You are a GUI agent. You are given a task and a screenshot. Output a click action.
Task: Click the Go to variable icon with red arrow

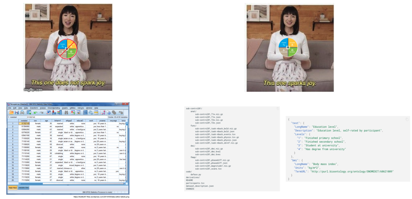54,112
